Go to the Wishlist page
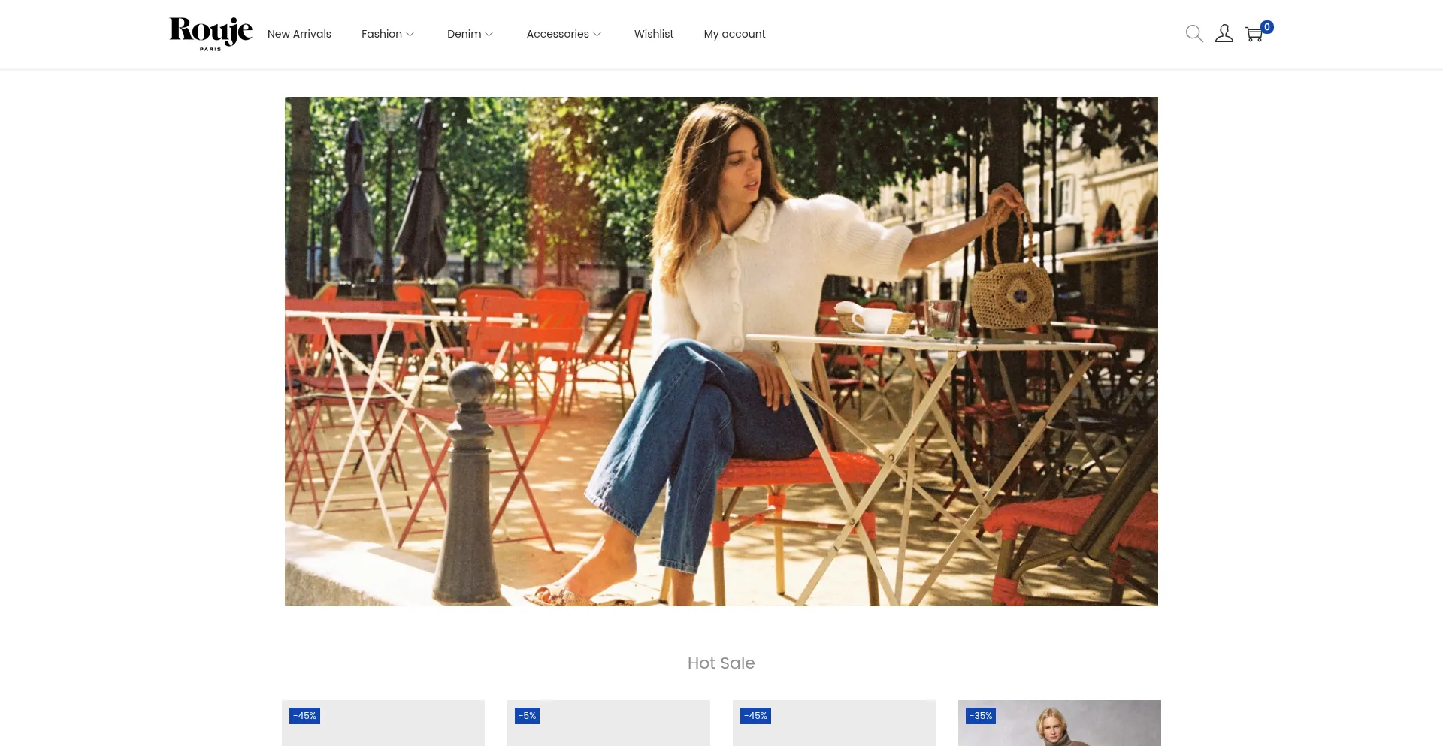 tap(653, 34)
